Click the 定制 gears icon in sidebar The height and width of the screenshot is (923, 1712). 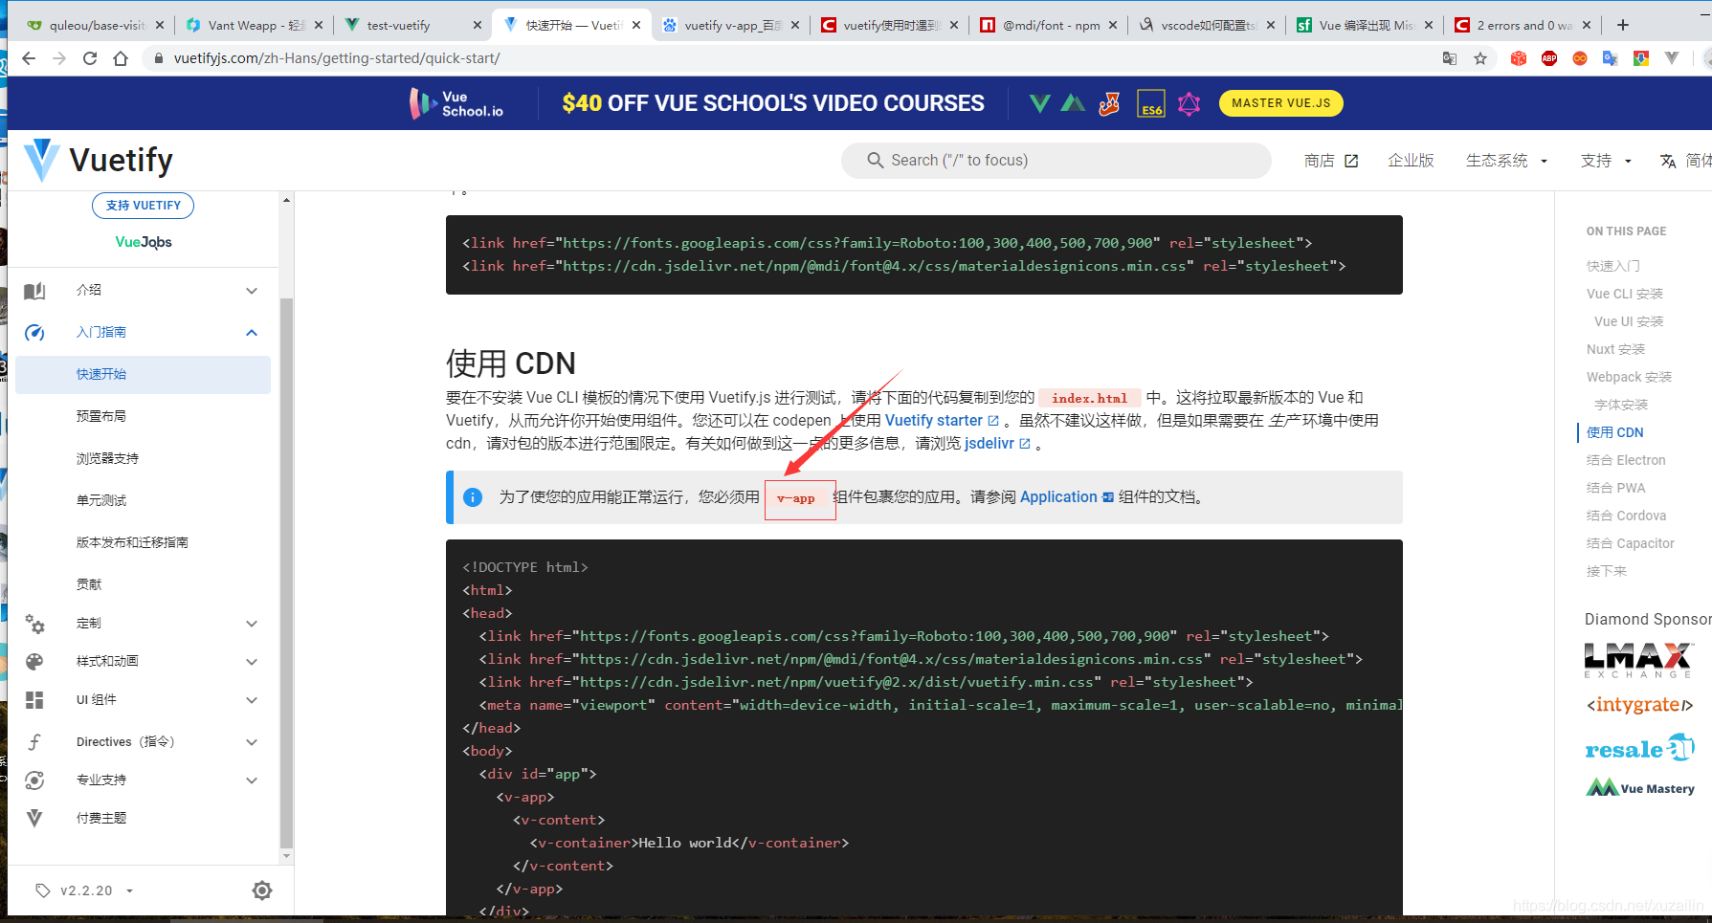click(34, 624)
